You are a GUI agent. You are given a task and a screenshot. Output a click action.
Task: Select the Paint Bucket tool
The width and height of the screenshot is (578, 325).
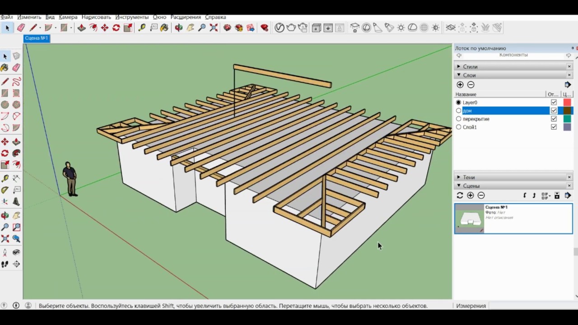click(164, 28)
